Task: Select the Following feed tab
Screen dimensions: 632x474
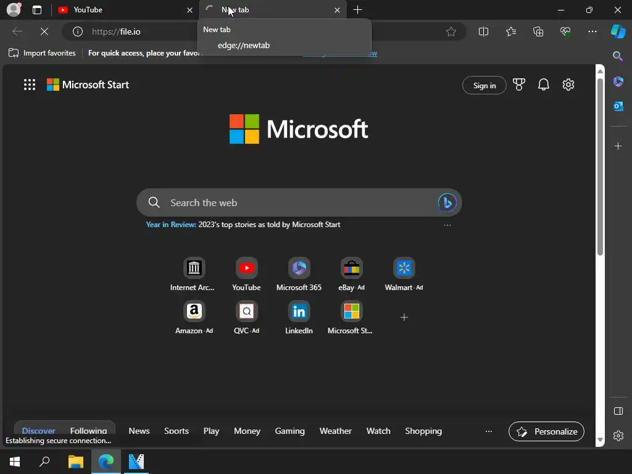Action: (88, 431)
